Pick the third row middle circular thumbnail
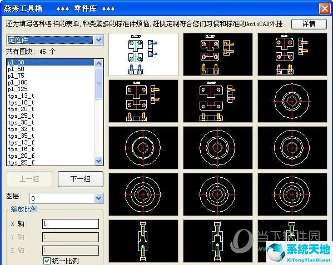Image resolution: width=333 pixels, height=265 pixels. [218, 148]
